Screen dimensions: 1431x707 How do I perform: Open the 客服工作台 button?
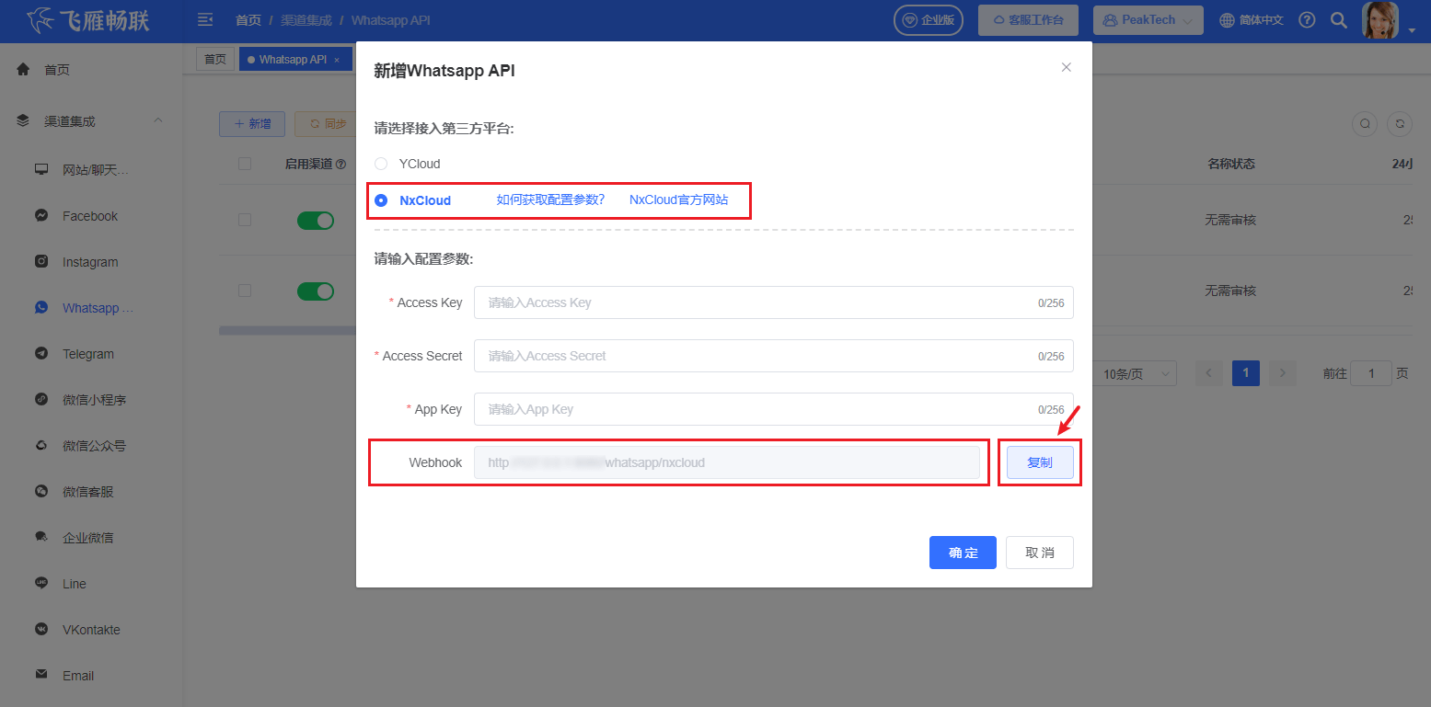(x=1028, y=20)
